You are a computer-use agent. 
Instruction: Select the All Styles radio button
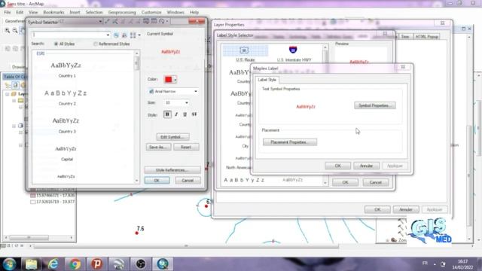tap(56, 44)
